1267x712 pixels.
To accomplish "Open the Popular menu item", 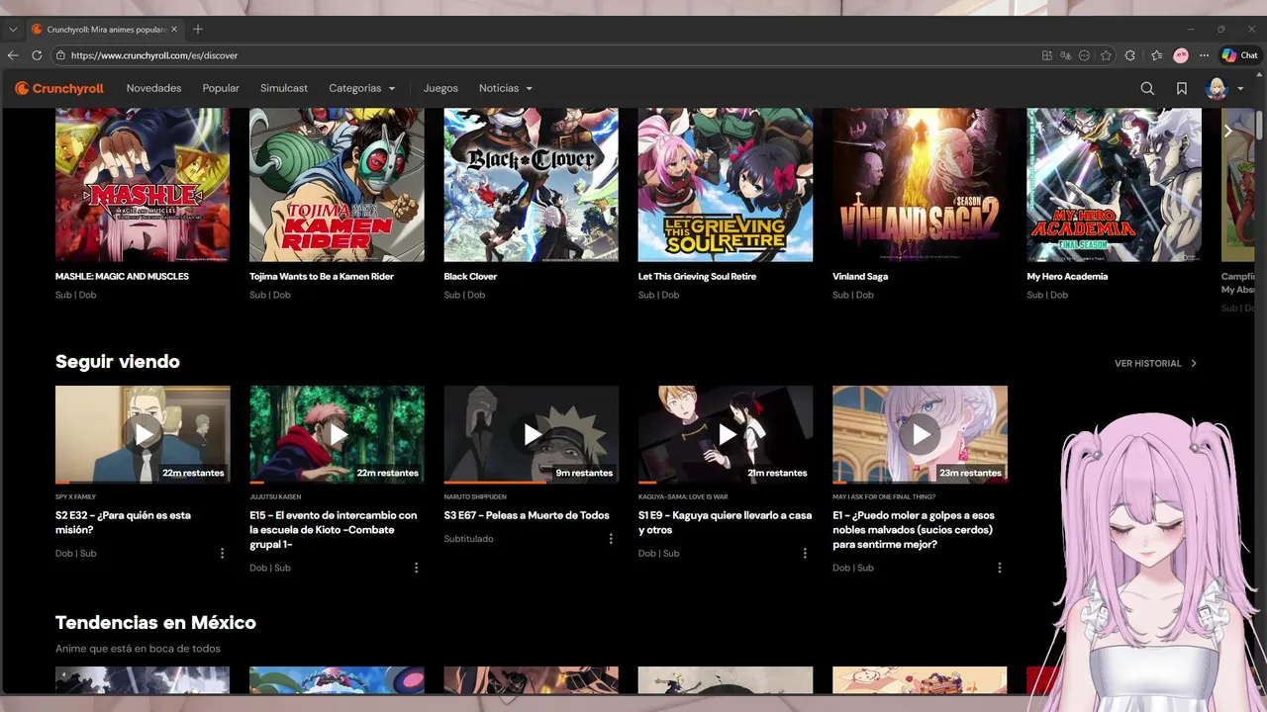I will [x=221, y=88].
